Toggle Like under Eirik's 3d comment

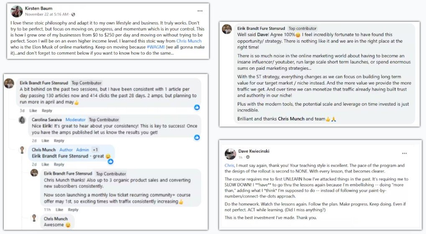point(33,111)
